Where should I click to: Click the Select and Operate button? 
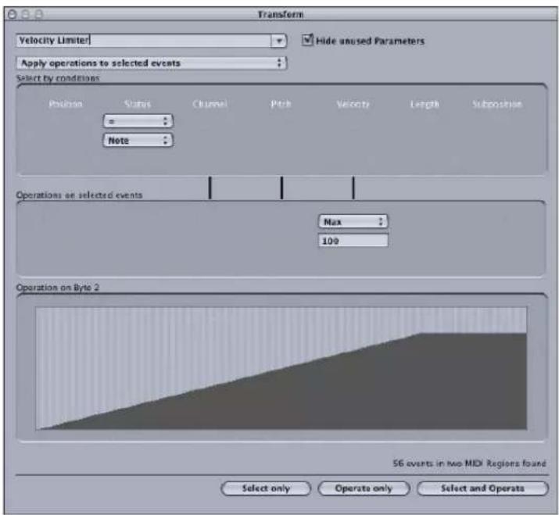[482, 488]
